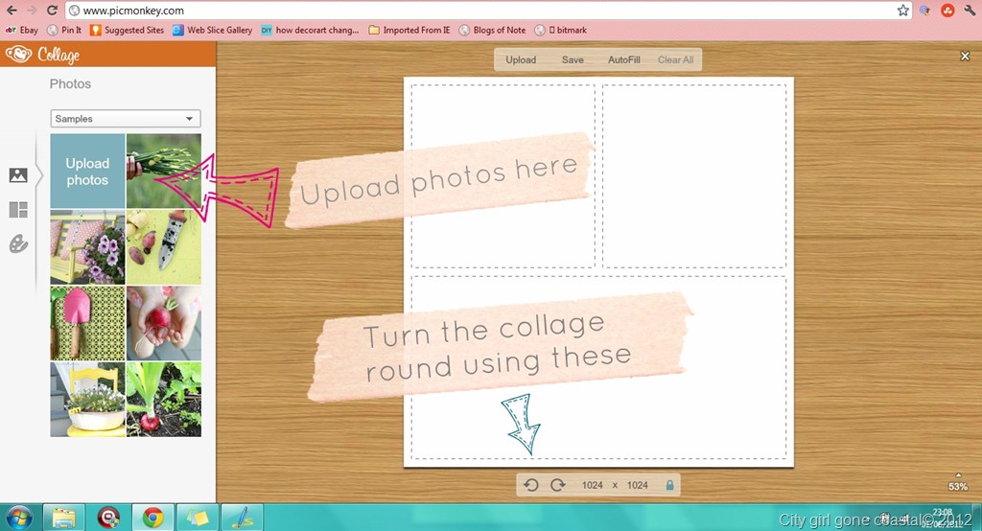Click the PicMonkey Collage logo

click(42, 55)
